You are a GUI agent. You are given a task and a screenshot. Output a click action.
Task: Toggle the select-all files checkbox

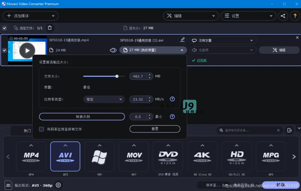tap(4, 28)
